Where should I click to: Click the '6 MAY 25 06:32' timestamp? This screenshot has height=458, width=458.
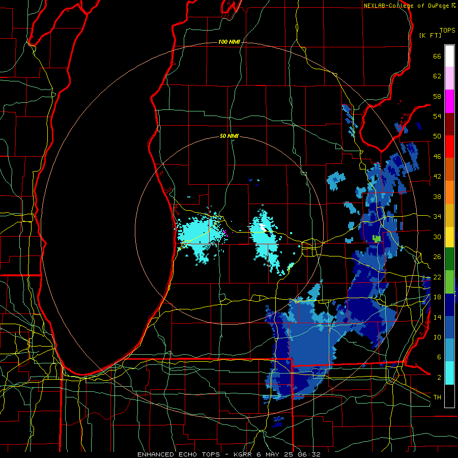coord(289,454)
